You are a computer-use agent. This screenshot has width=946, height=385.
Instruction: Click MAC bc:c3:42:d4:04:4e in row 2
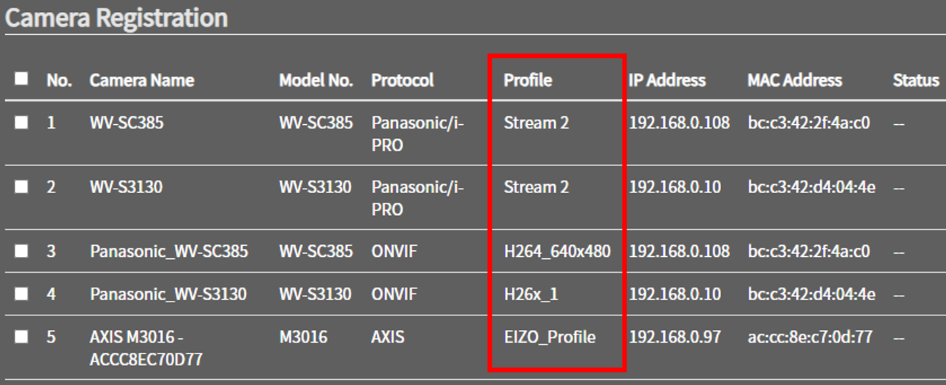coord(811,187)
